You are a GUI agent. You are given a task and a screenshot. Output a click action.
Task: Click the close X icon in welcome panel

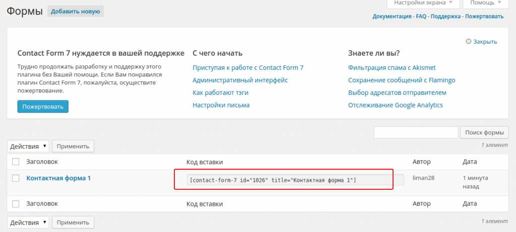[x=469, y=42]
